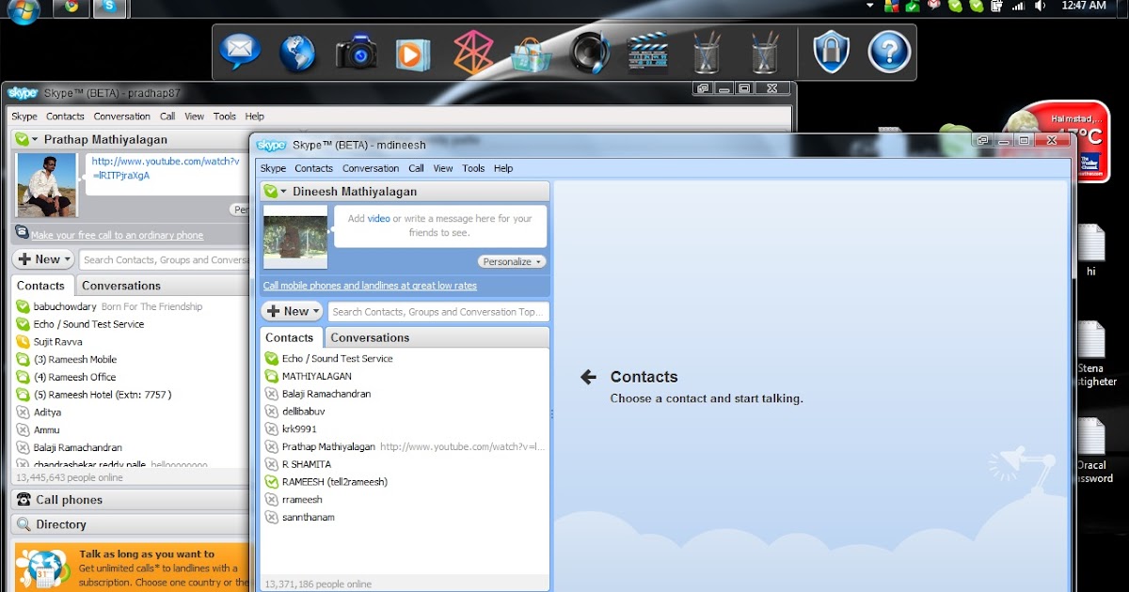Click Dineesh's profile picture

pos(294,237)
